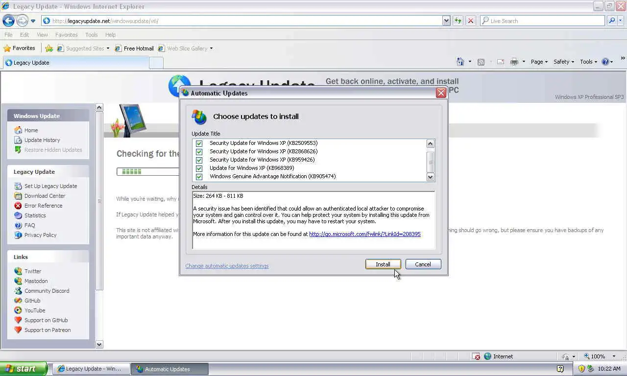
Task: Open Statistics sidebar link
Action: point(35,215)
